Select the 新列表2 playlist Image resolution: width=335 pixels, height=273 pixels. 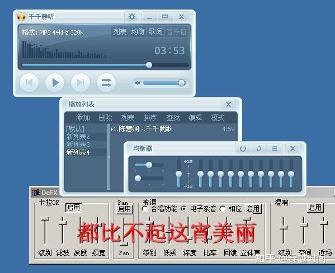[86, 136]
